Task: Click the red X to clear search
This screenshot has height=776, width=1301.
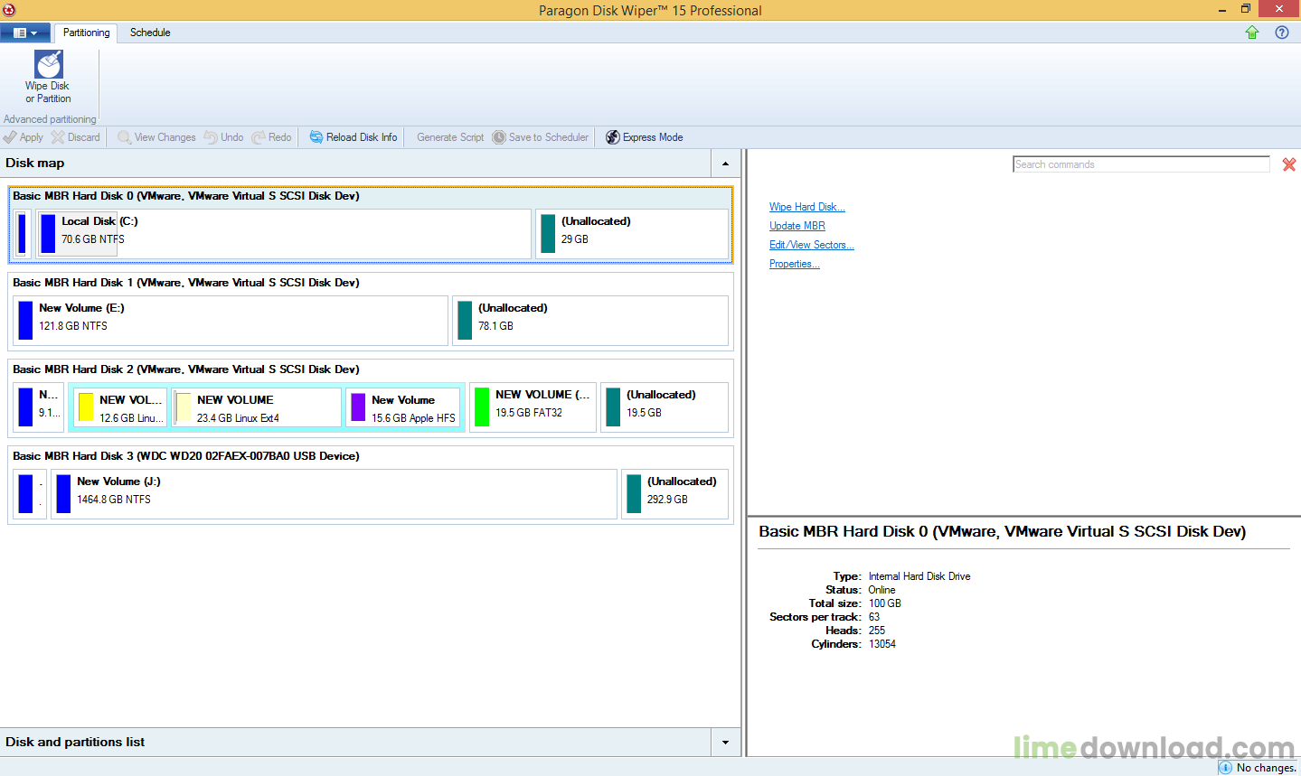Action: pyautogui.click(x=1288, y=164)
